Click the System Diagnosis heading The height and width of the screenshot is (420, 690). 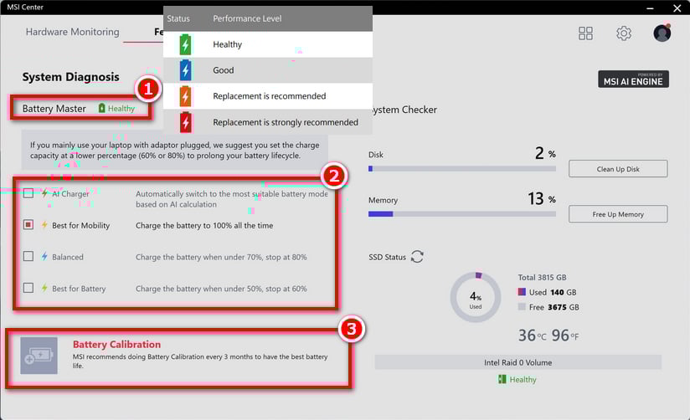tap(71, 77)
